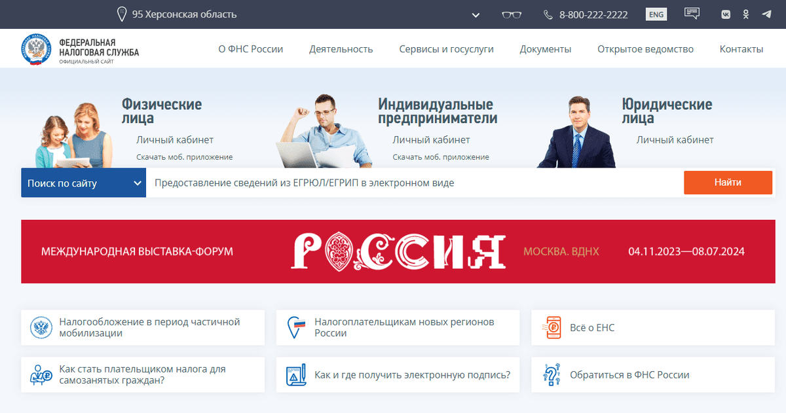The height and width of the screenshot is (413, 786).
Task: Open the Поиск по сайту dropdown
Action: [x=83, y=183]
